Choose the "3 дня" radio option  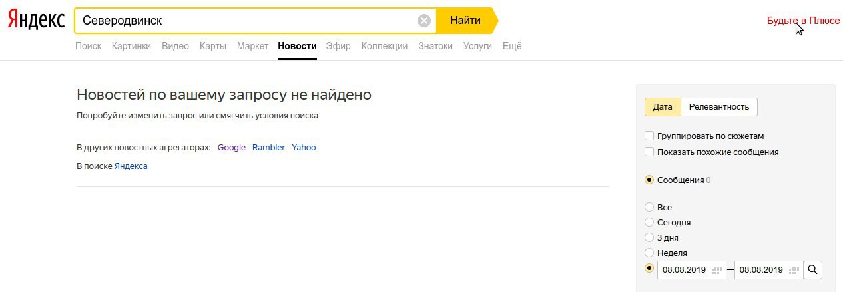coord(649,237)
